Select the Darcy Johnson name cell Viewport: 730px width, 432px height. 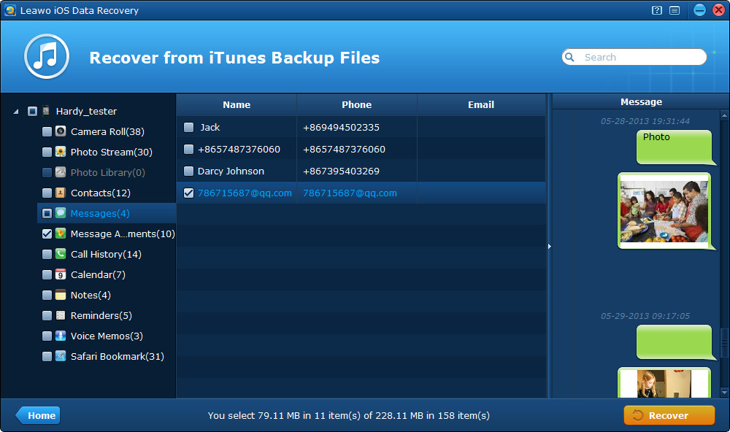coord(231,171)
